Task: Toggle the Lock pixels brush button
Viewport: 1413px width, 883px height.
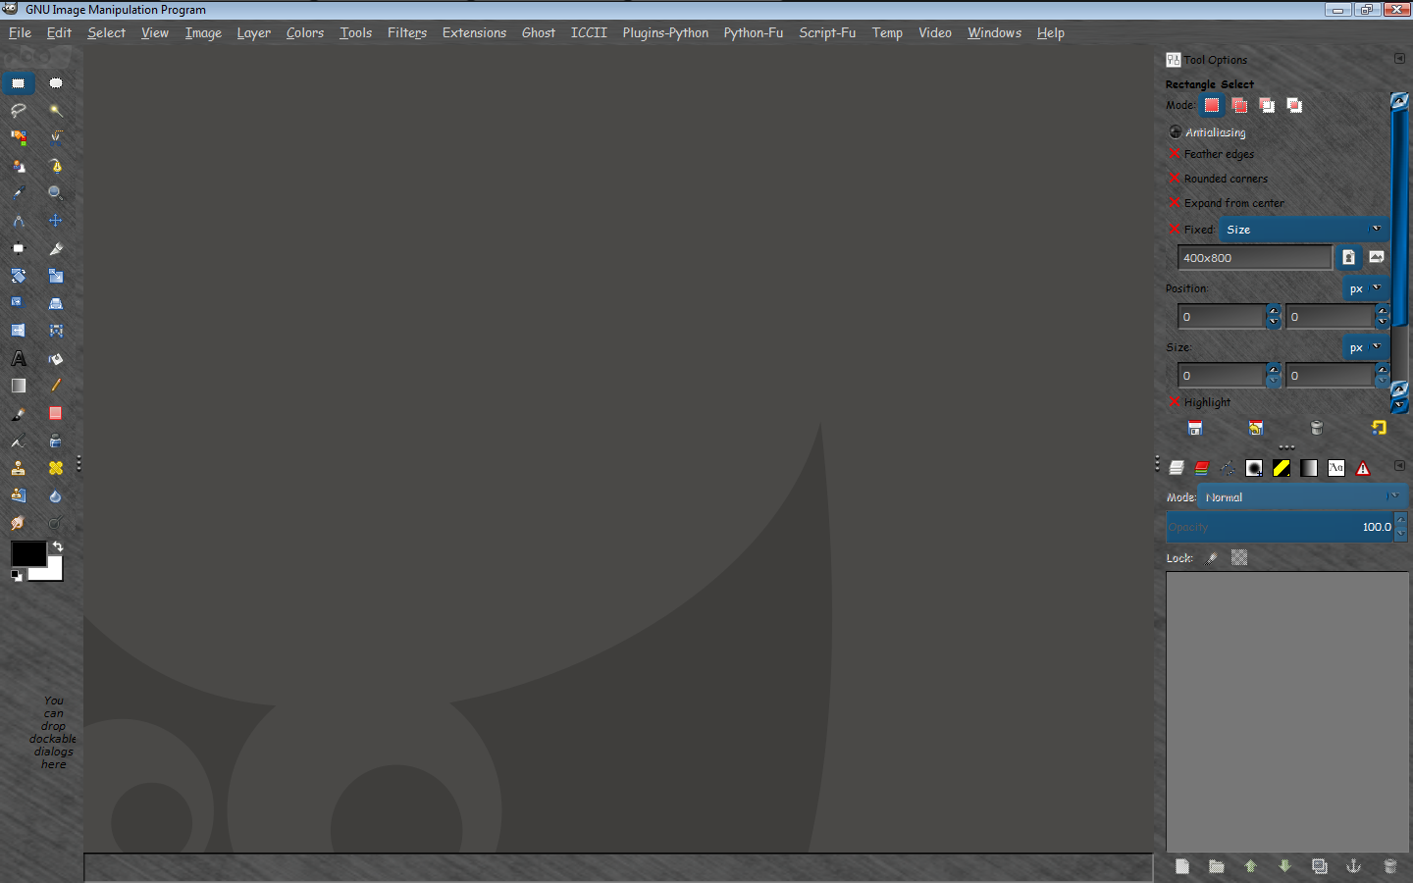Action: [1212, 558]
